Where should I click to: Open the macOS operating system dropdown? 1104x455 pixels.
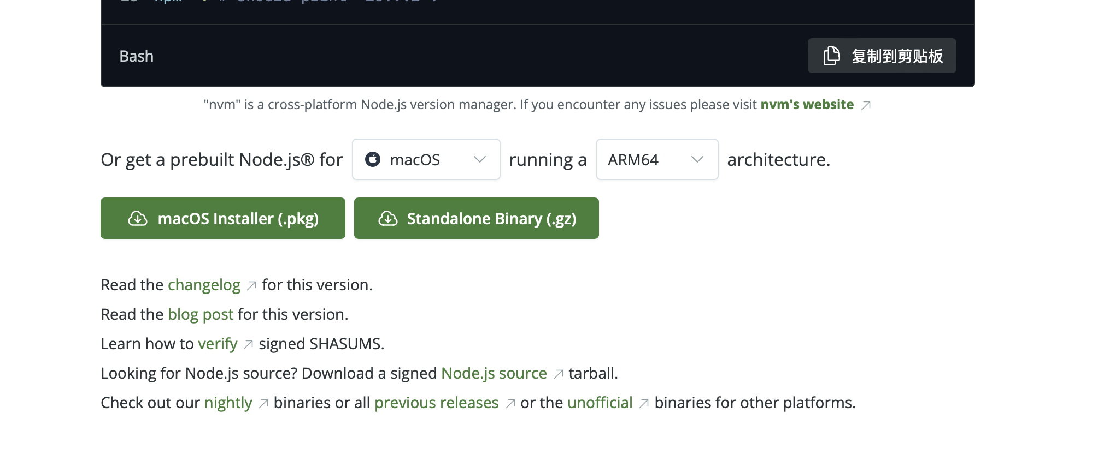[x=426, y=159]
